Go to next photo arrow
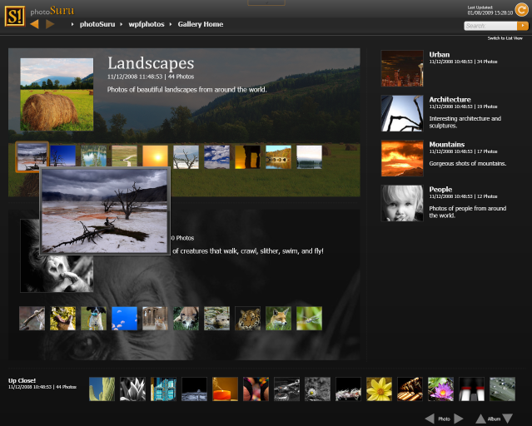 pos(459,419)
